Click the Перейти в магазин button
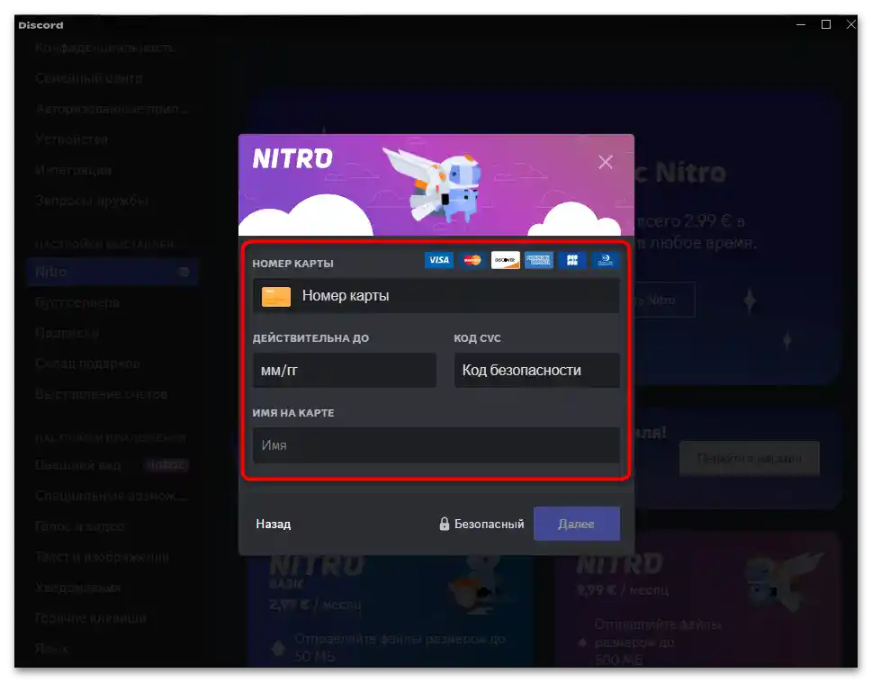The image size is (872, 682). point(750,458)
